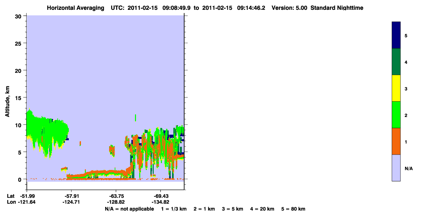Click the colorbar label "5"
This screenshot has width=426, height=218.
[406, 35]
